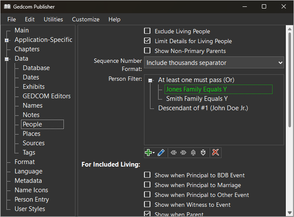The width and height of the screenshot is (294, 217).
Task: Minimize the Gedcom Publisher window
Action: [x=244, y=7]
